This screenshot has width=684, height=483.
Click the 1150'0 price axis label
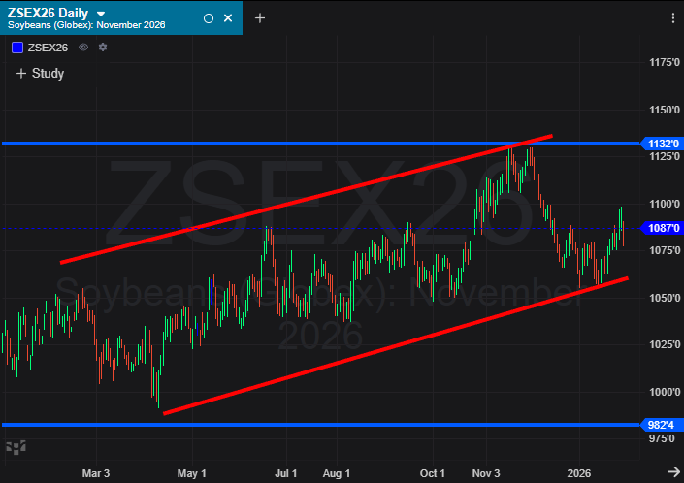pyautogui.click(x=665, y=110)
